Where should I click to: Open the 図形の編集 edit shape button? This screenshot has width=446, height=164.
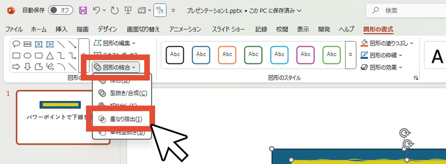tap(115, 43)
